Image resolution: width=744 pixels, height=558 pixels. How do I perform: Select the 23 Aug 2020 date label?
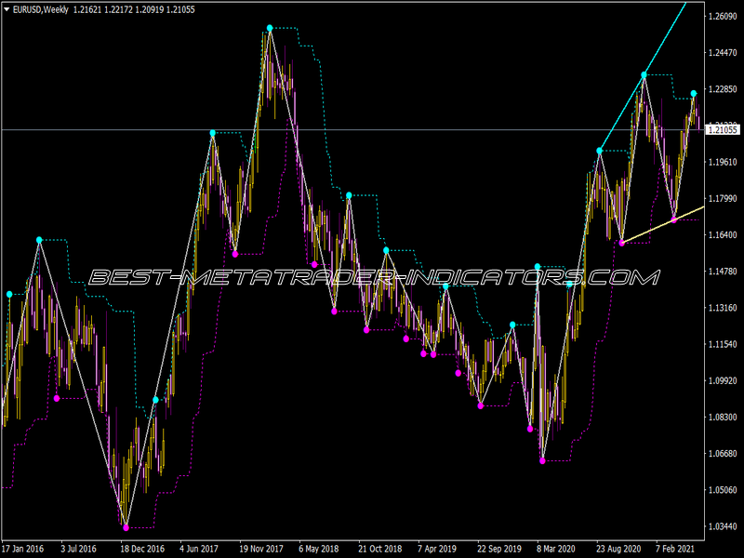pos(618,549)
